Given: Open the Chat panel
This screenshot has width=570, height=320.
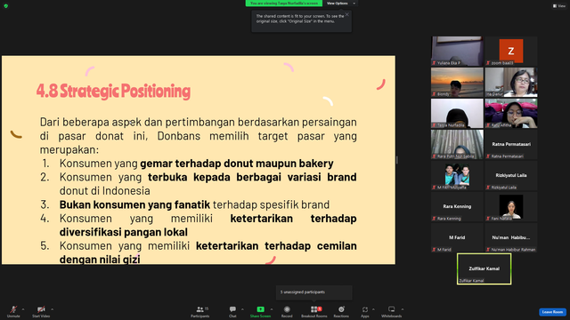Looking at the screenshot, I should [232, 311].
